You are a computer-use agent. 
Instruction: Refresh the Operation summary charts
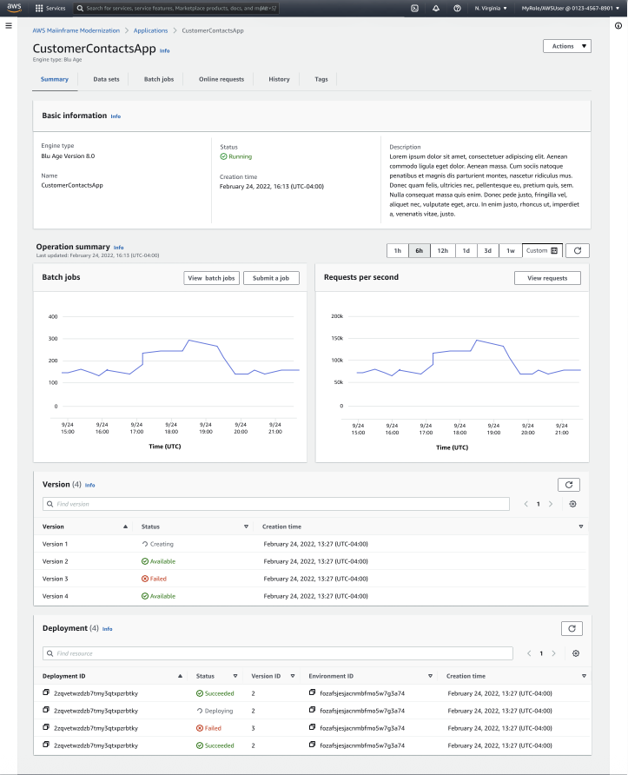tap(577, 250)
